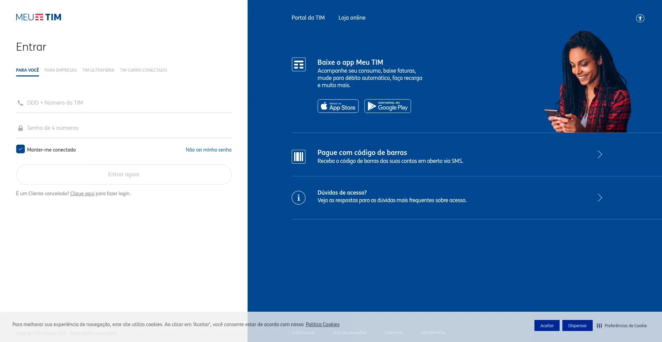This screenshot has height=342, width=662.
Task: Follow Clique aqui link for cancelled clients
Action: (x=82, y=194)
